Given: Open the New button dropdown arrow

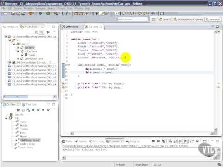Looking at the screenshot, I should click(x=9, y=13).
